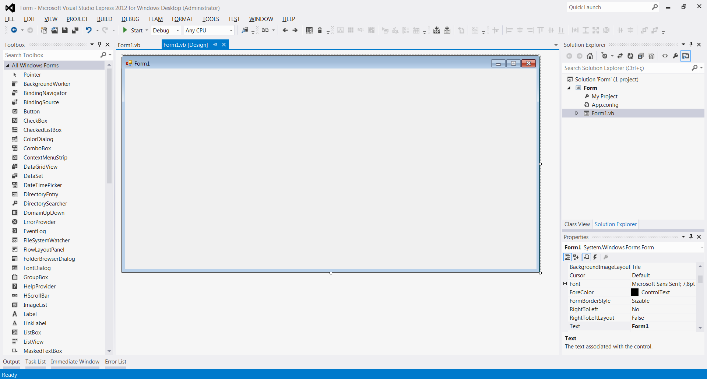Click the toolbar navigate back black arrow

[285, 30]
